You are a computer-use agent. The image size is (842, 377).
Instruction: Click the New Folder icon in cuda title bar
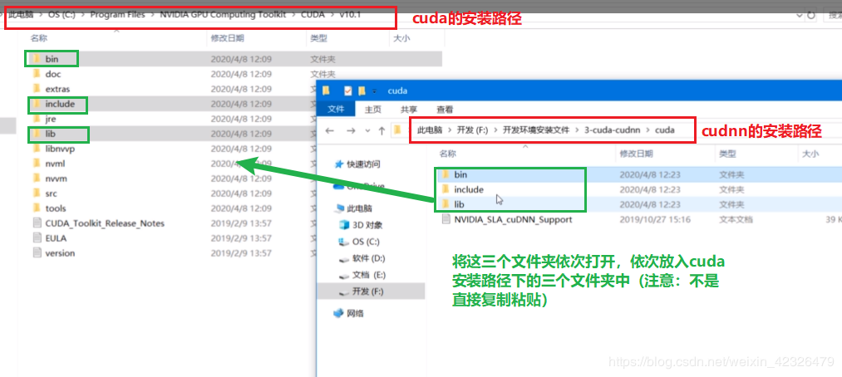pyautogui.click(x=362, y=91)
